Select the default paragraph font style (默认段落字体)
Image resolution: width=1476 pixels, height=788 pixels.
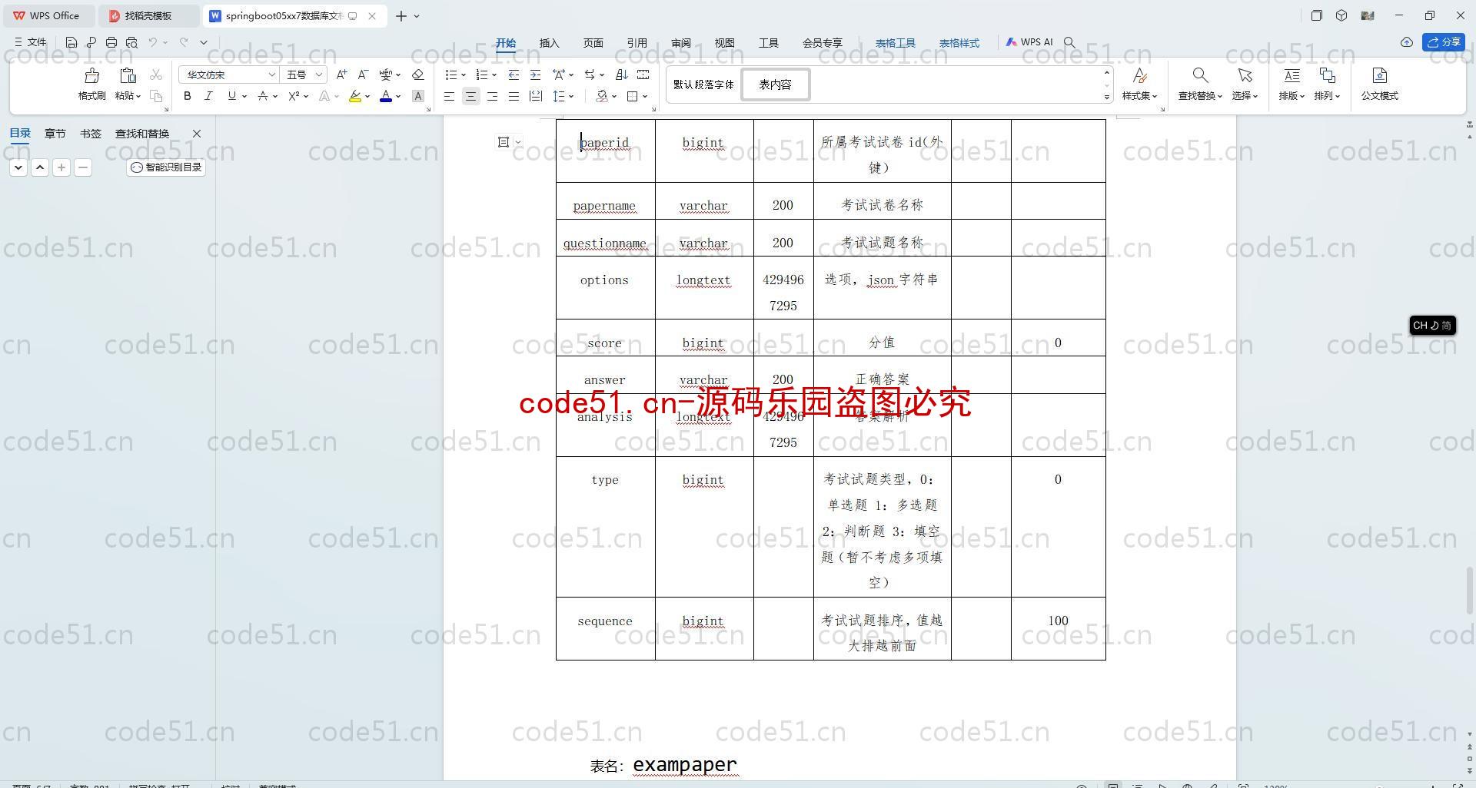[703, 84]
